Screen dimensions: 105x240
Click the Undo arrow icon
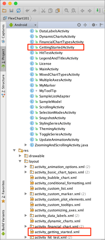pyautogui.click(x=27, y=11)
